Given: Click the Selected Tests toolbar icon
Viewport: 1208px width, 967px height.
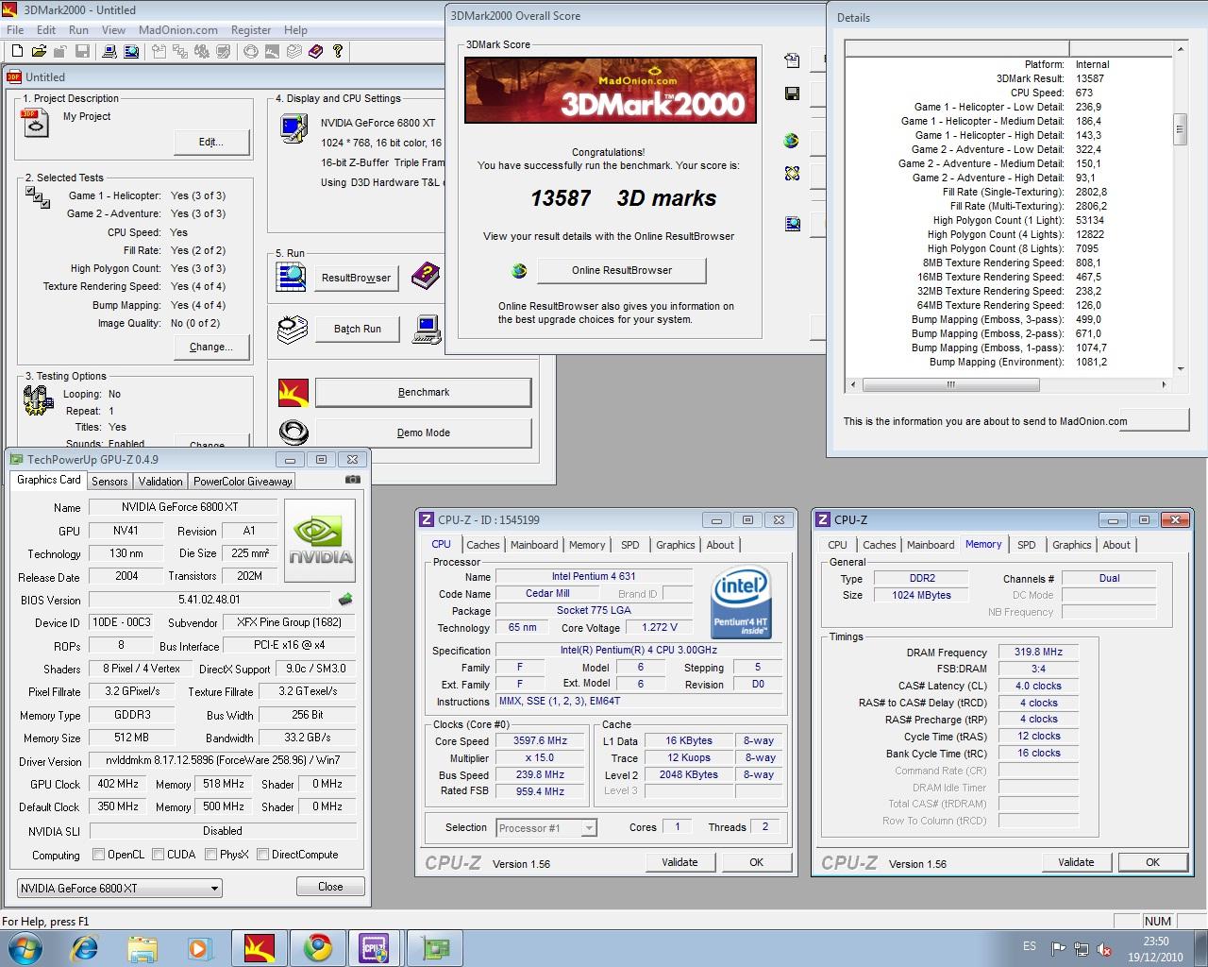Looking at the screenshot, I should tap(180, 51).
